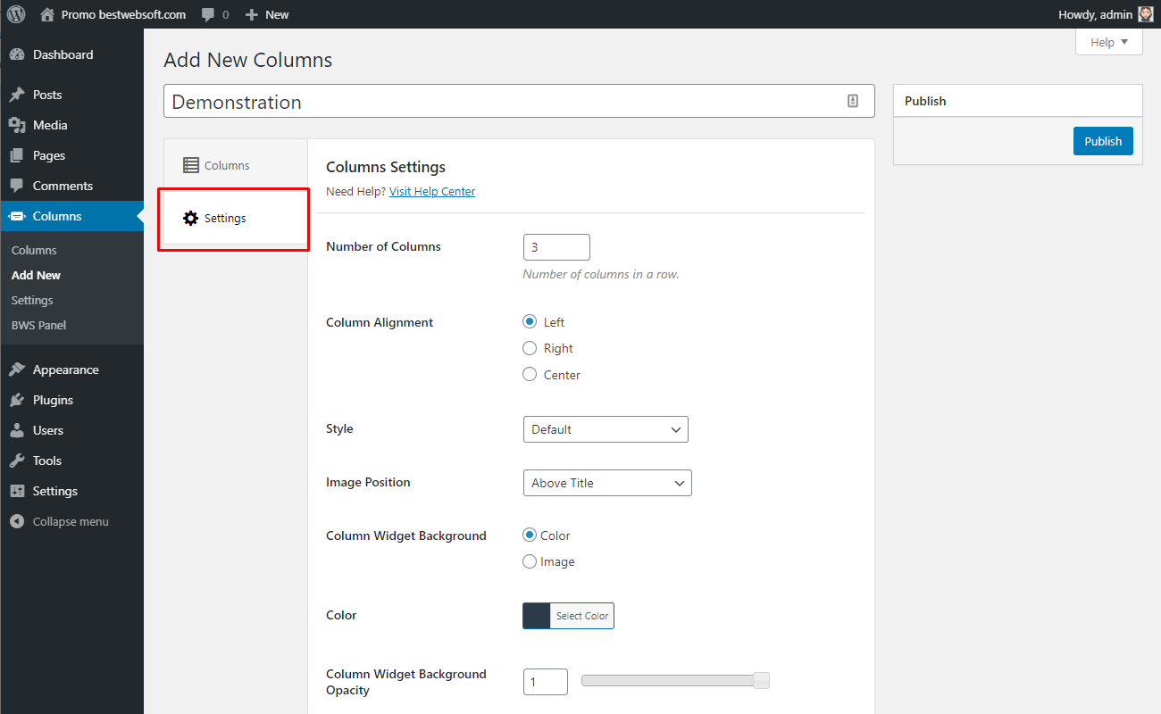This screenshot has height=714, width=1161.
Task: Switch to the Columns tab
Action: pos(236,165)
